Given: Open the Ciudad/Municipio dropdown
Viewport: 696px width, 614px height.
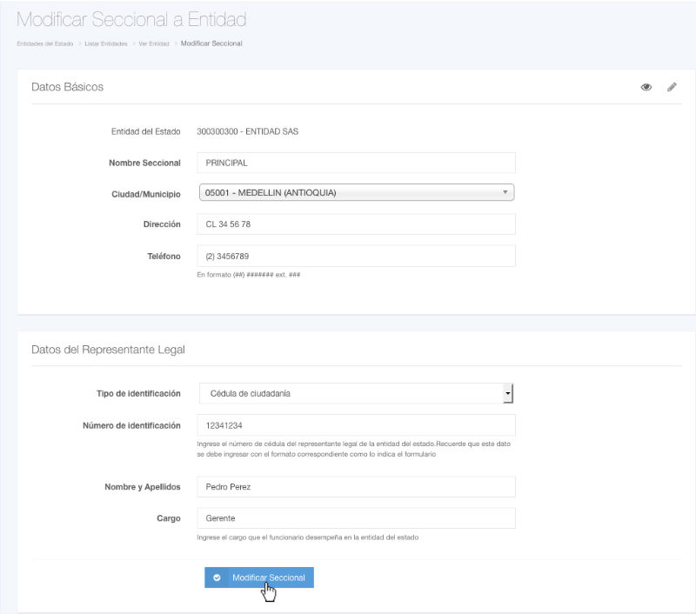Looking at the screenshot, I should pos(357,193).
